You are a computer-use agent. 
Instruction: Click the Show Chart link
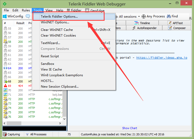[130, 128]
